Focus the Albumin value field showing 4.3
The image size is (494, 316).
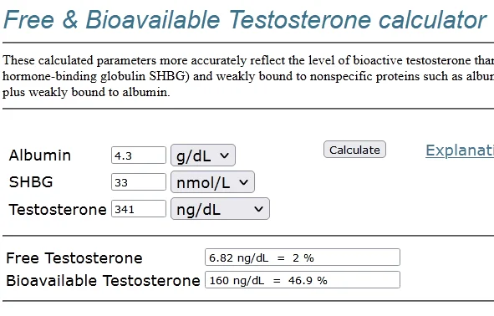coord(139,155)
